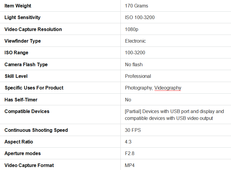Select the 1080p value cell

pos(132,29)
